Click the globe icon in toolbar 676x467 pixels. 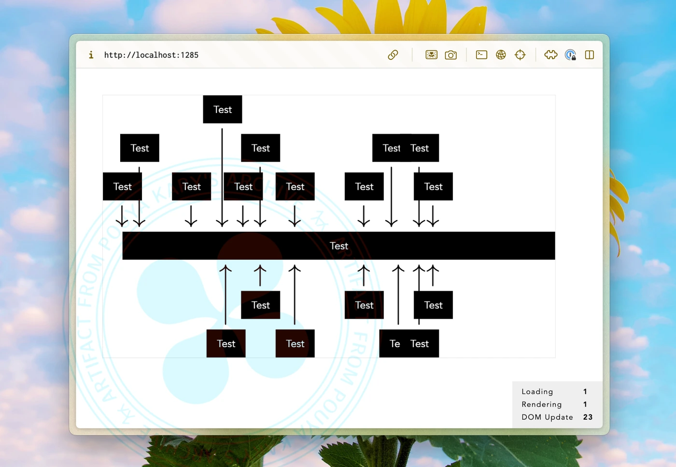click(x=501, y=55)
